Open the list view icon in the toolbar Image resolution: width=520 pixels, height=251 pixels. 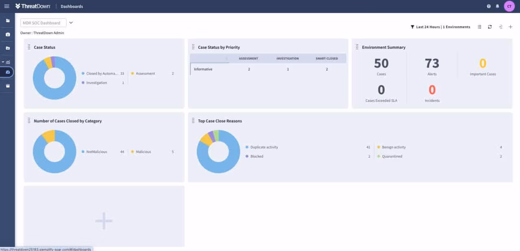click(x=479, y=27)
